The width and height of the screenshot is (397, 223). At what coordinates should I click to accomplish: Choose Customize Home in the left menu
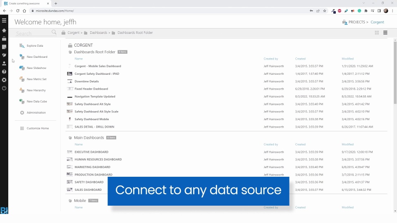(x=38, y=128)
